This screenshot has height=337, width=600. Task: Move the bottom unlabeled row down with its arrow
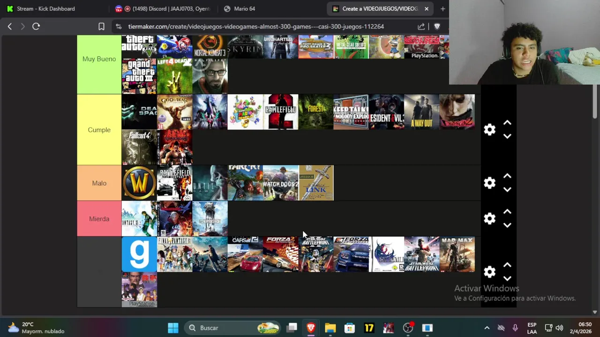point(507,278)
